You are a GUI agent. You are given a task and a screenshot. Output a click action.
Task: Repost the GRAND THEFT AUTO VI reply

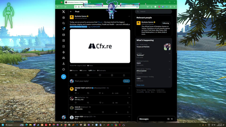88,93
